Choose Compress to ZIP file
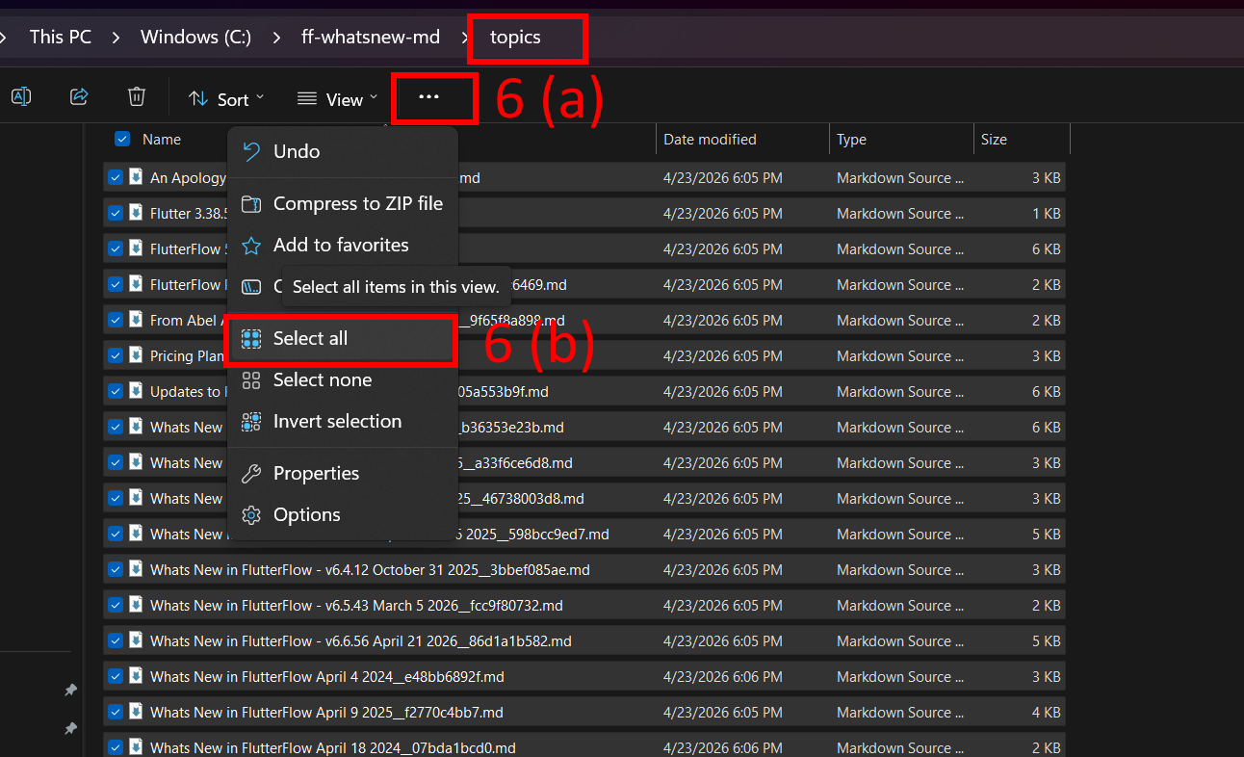The width and height of the screenshot is (1244, 757). [342, 203]
